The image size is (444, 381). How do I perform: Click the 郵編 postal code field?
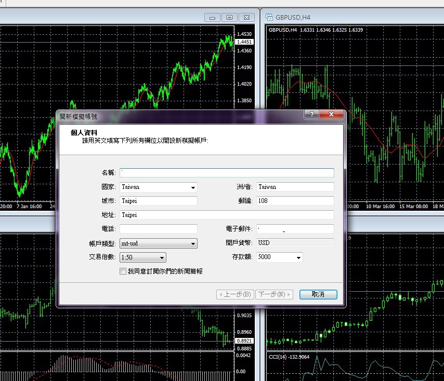click(295, 201)
